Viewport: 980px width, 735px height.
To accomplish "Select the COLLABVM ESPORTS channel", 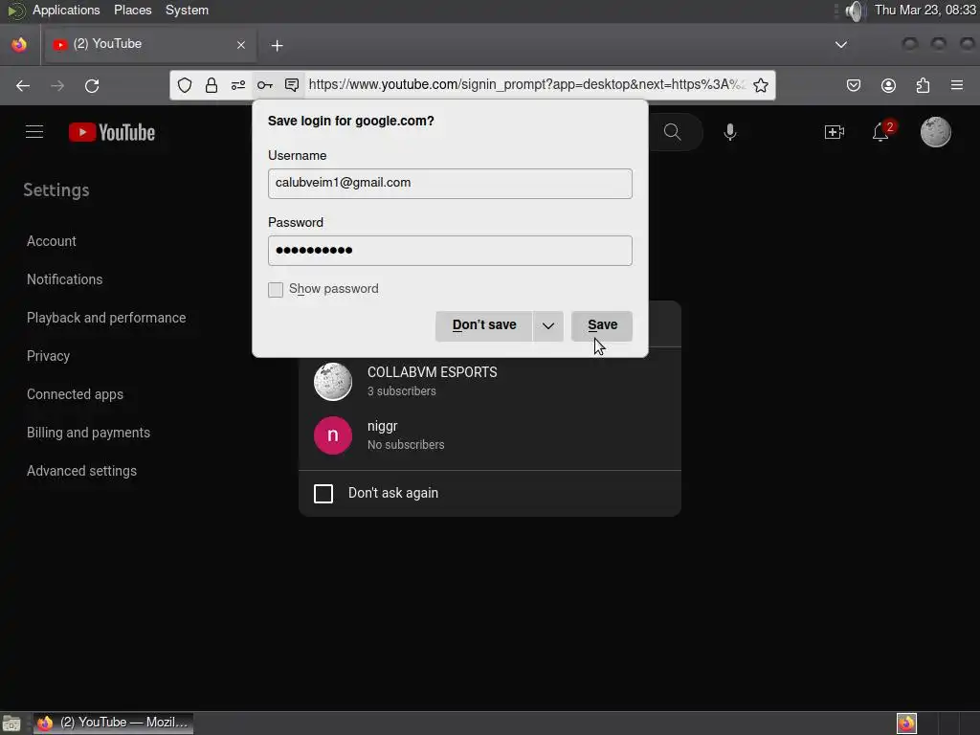I will coord(490,381).
